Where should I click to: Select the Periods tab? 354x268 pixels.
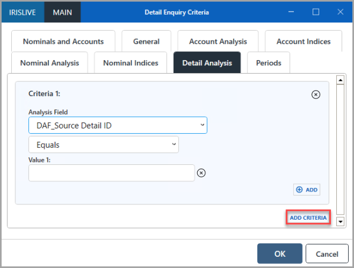tap(268, 62)
